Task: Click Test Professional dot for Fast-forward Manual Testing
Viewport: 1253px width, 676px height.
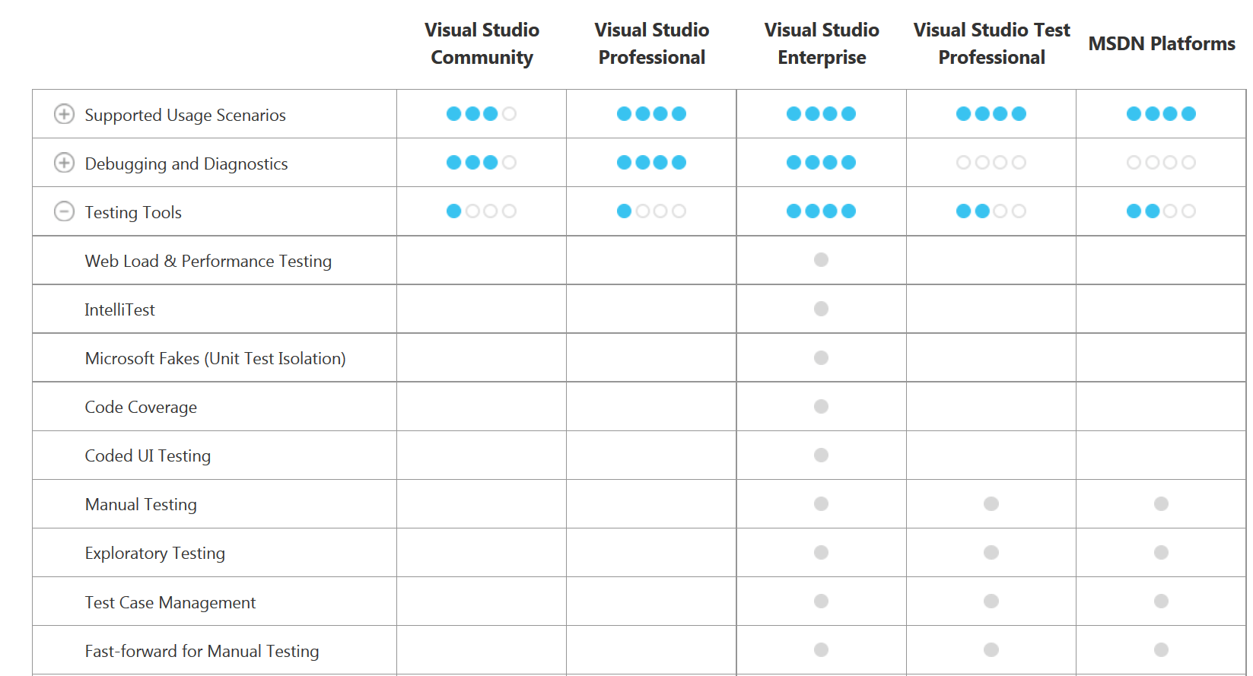Action: pyautogui.click(x=991, y=649)
